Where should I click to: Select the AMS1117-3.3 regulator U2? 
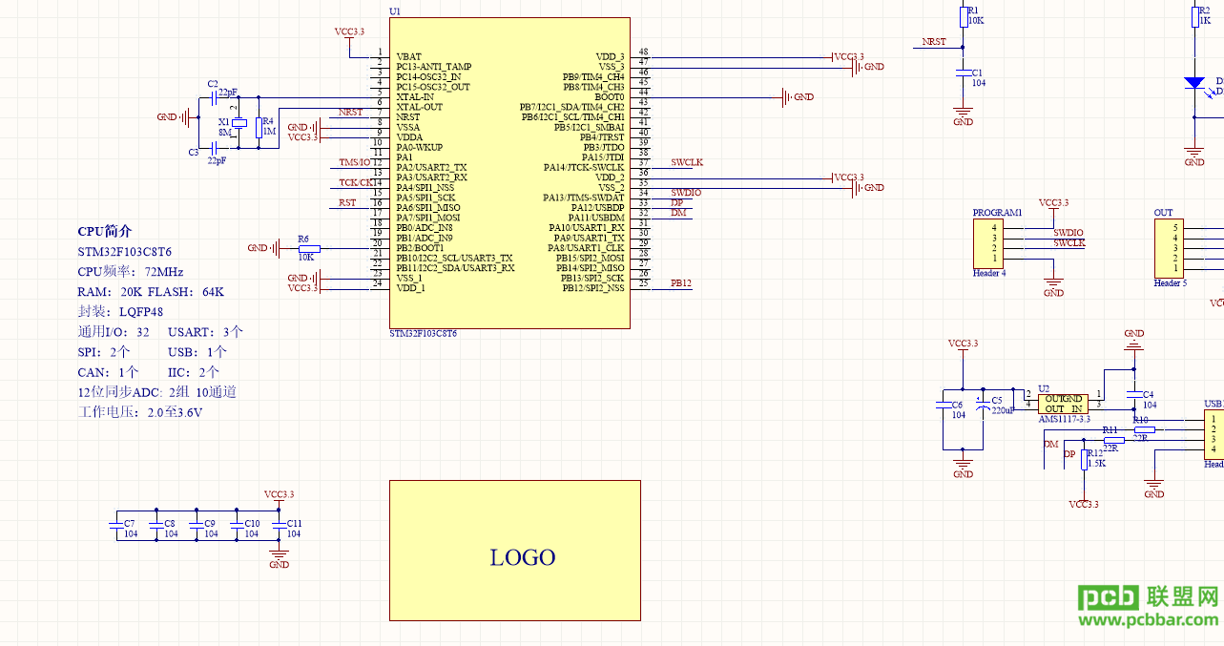coord(1063,404)
